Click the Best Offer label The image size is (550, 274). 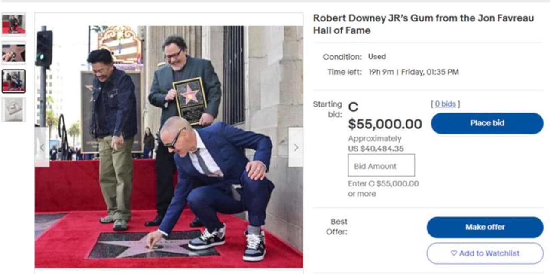(339, 227)
